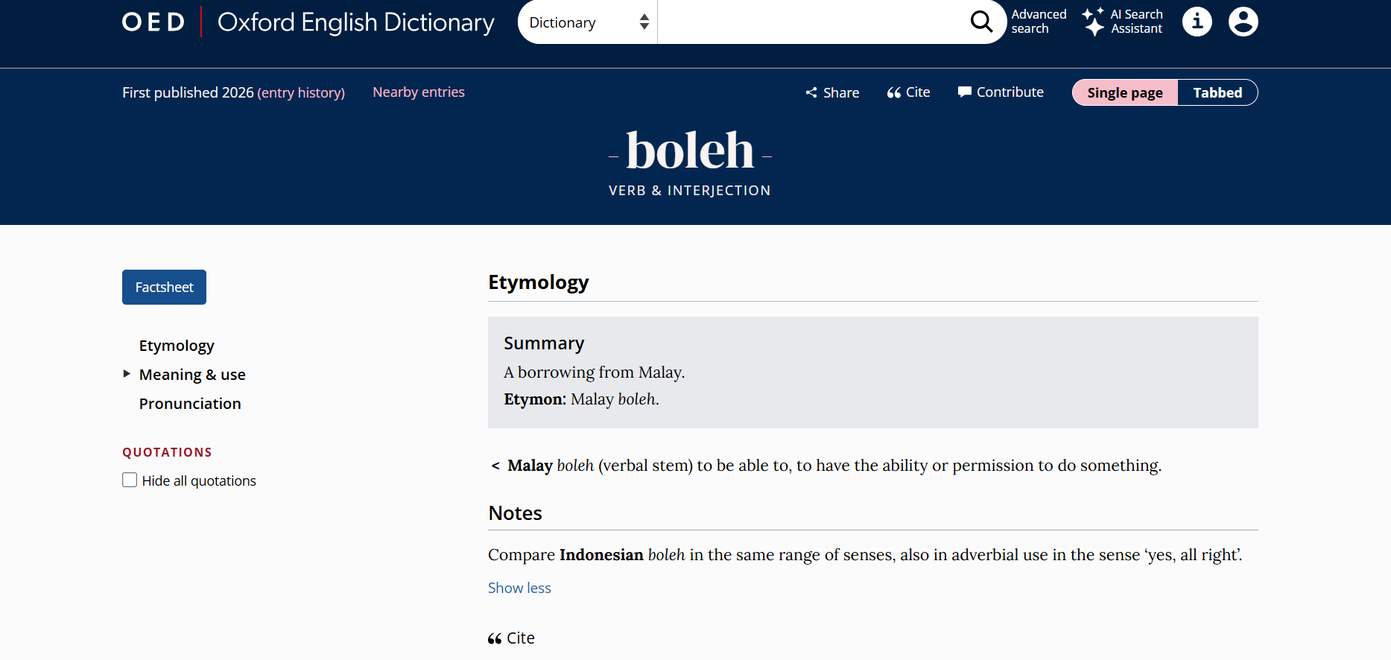
Task: Open the user account icon
Action: pyautogui.click(x=1243, y=22)
